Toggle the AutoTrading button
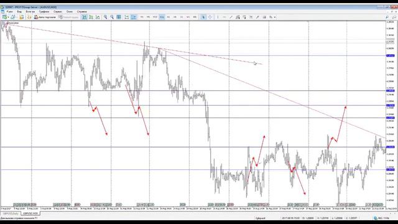This screenshot has height=224, width=398. click(45, 17)
